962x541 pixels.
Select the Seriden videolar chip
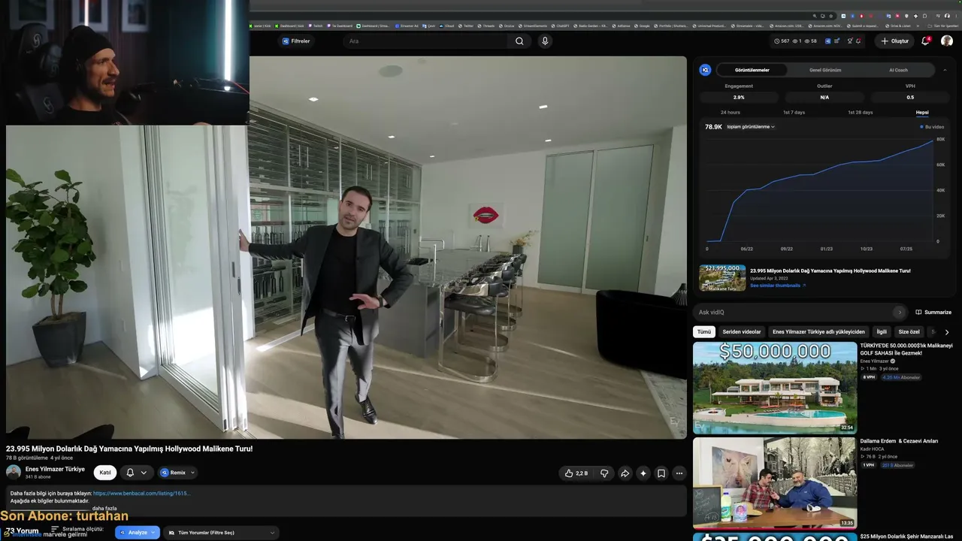(742, 331)
